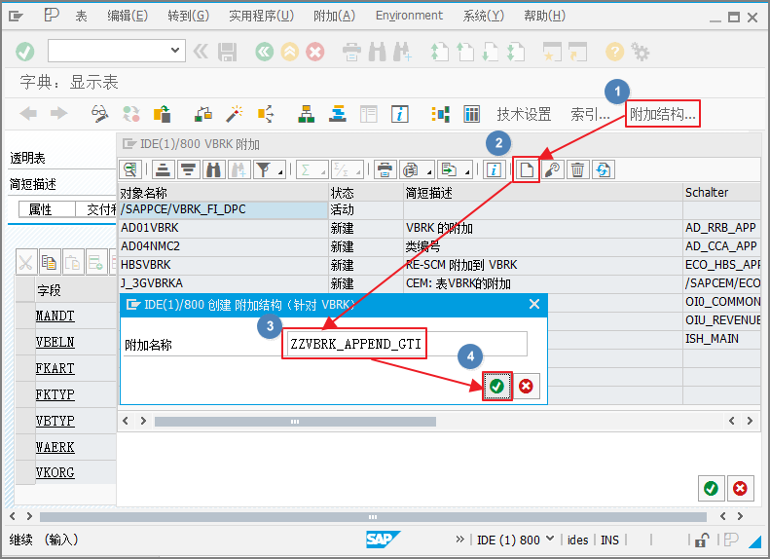This screenshot has width=770, height=559.
Task: Click the create new append page icon
Action: 527,170
